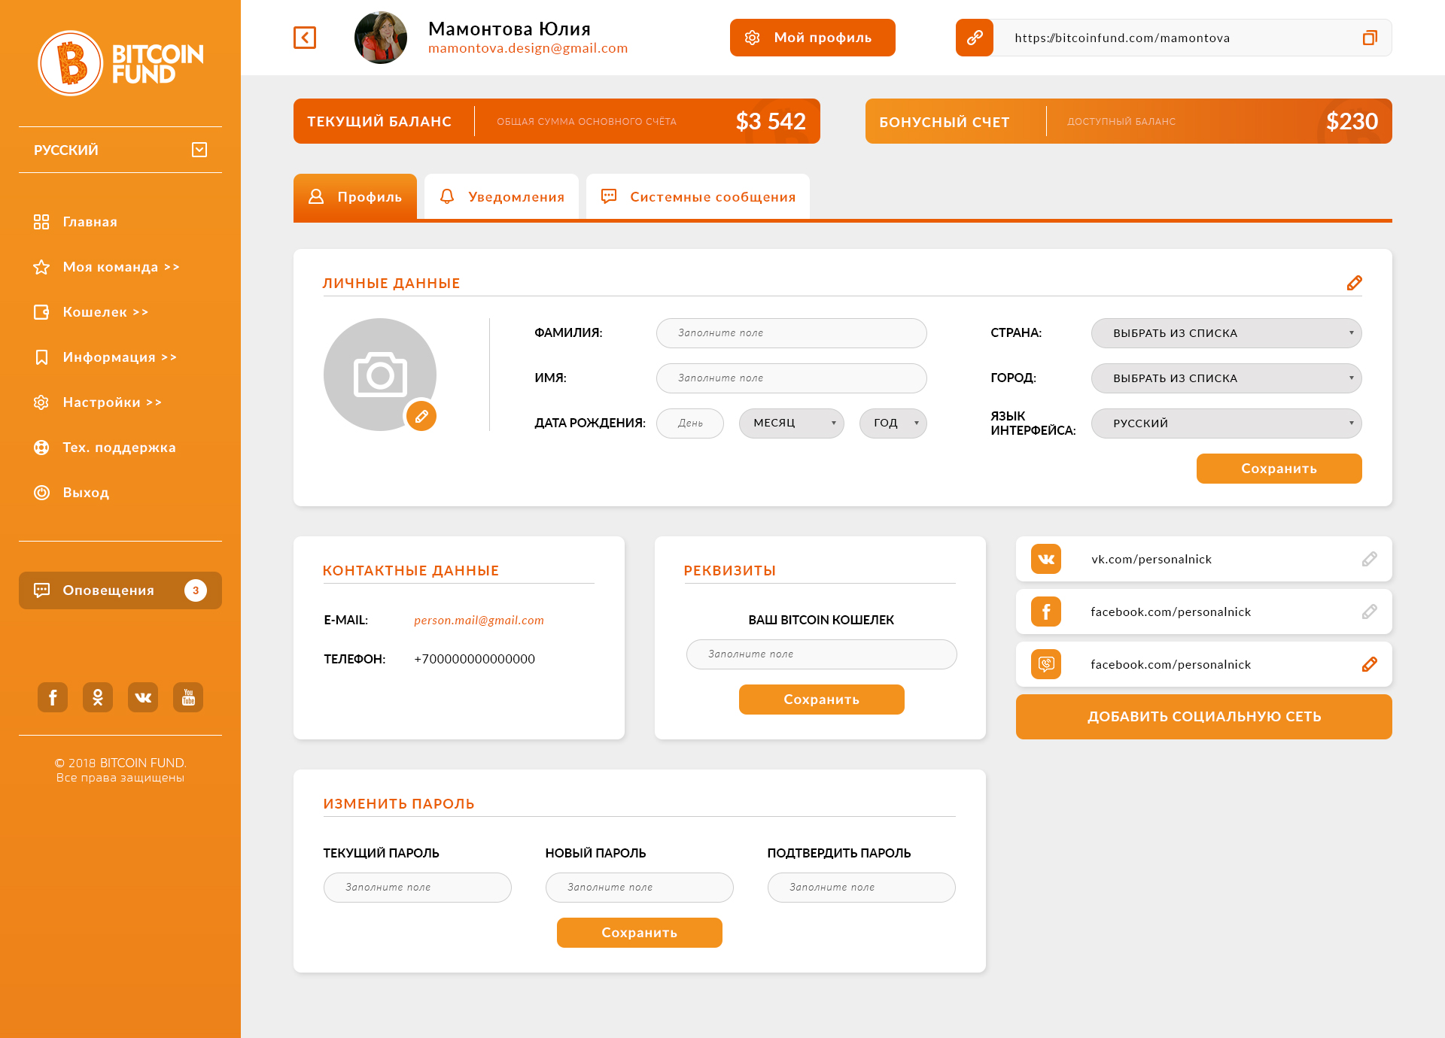The image size is (1445, 1038).
Task: Switch to the Уведомления tab
Action: pyautogui.click(x=501, y=197)
